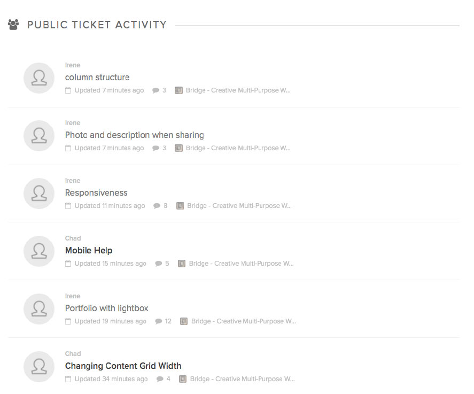
Task: Click the comment bubble icon on Responsiveness ticket
Action: click(x=157, y=206)
